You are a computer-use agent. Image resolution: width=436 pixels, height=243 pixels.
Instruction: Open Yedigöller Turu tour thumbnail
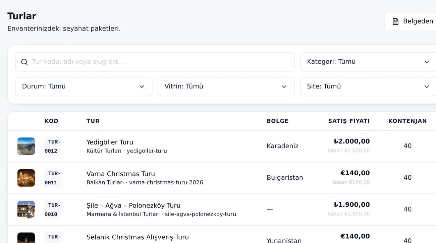click(26, 146)
